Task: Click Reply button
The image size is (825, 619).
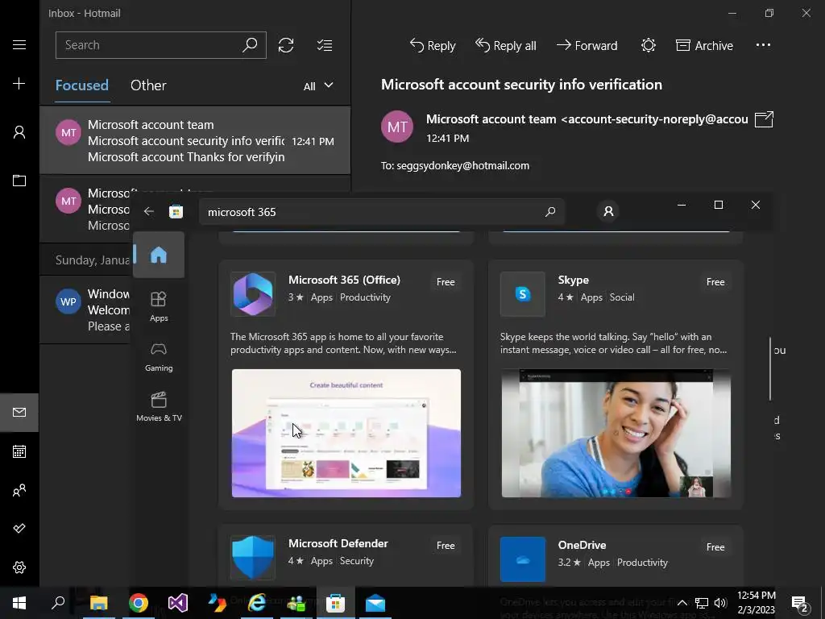Action: (x=433, y=46)
